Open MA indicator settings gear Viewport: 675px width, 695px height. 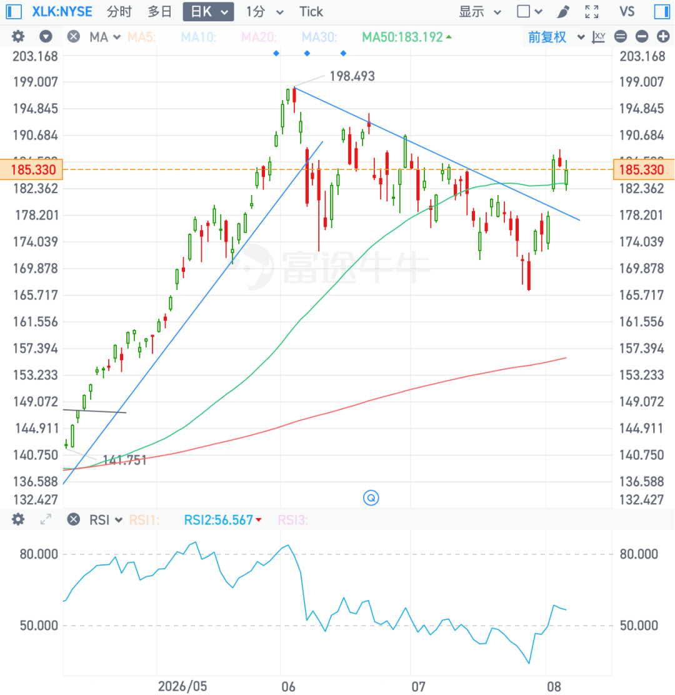17,36
